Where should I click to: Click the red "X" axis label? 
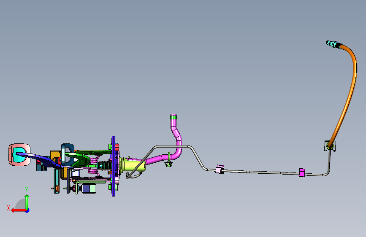click(x=8, y=208)
